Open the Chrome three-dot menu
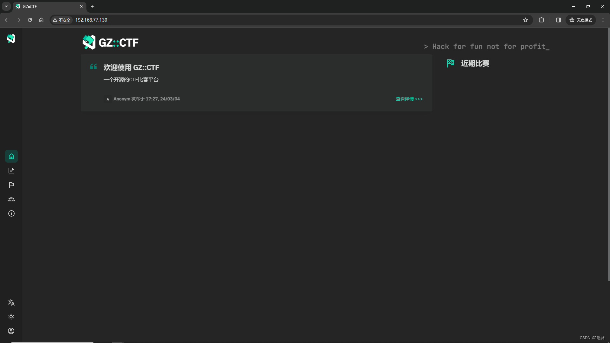This screenshot has height=343, width=610. click(x=603, y=20)
